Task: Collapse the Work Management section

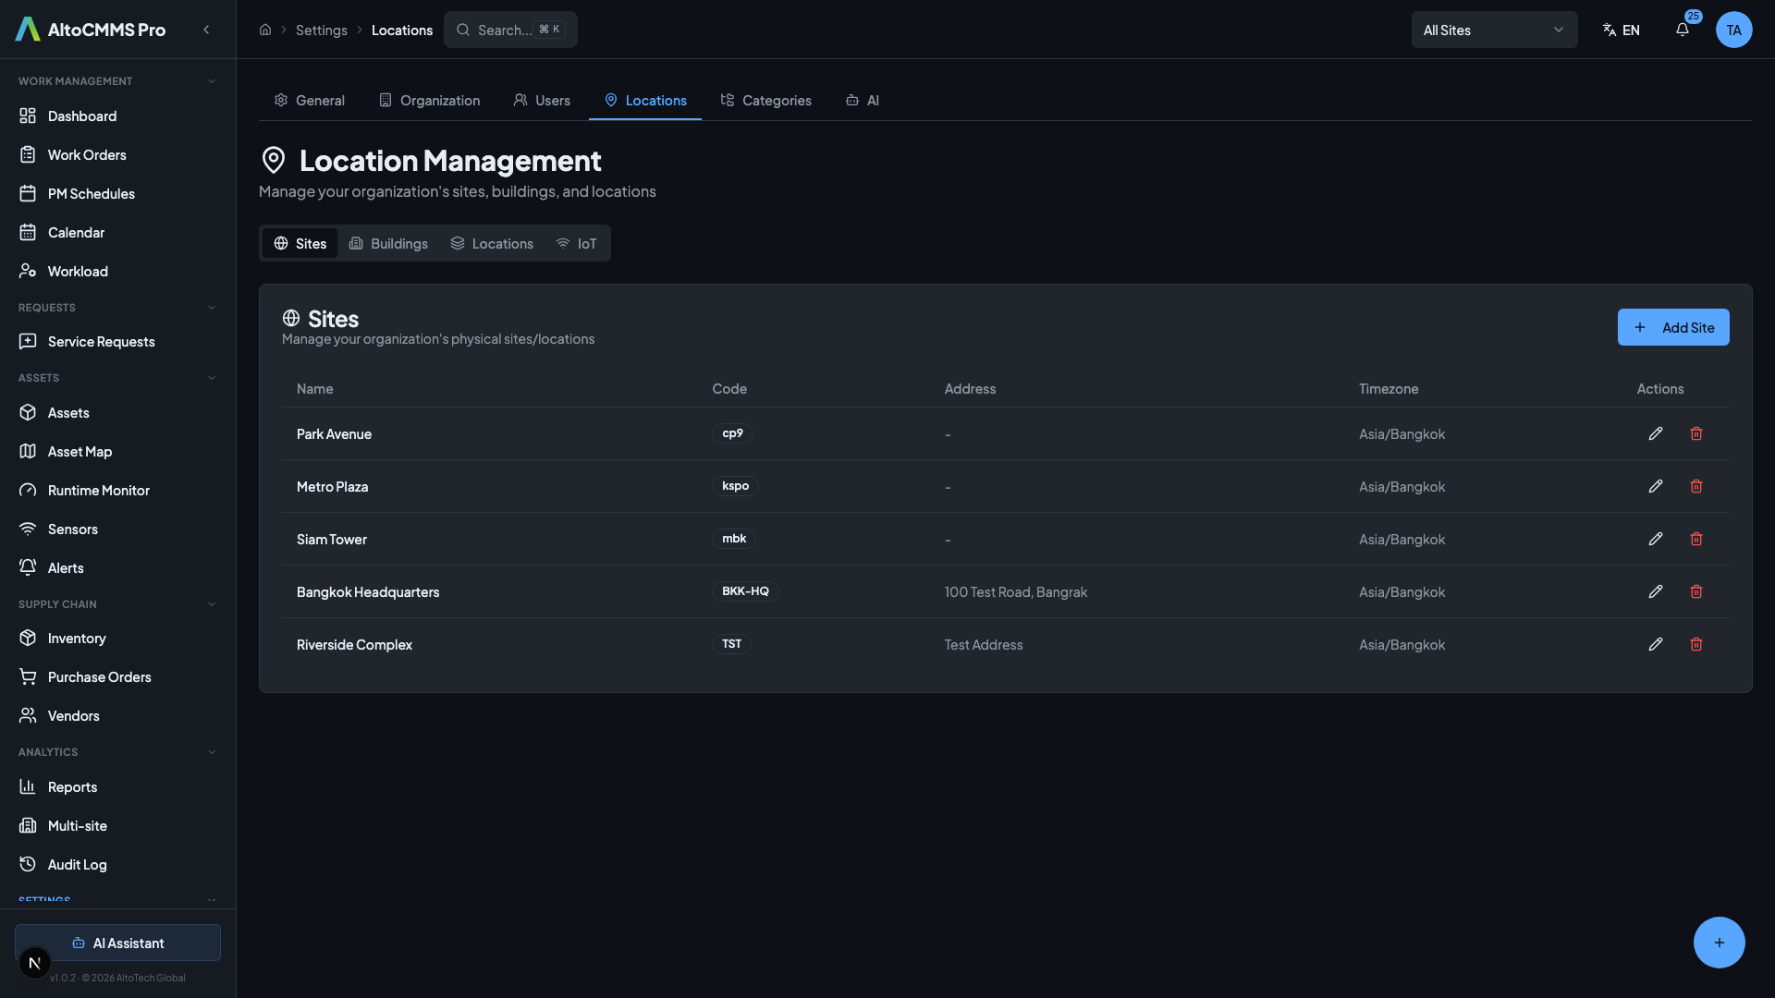Action: click(x=211, y=81)
